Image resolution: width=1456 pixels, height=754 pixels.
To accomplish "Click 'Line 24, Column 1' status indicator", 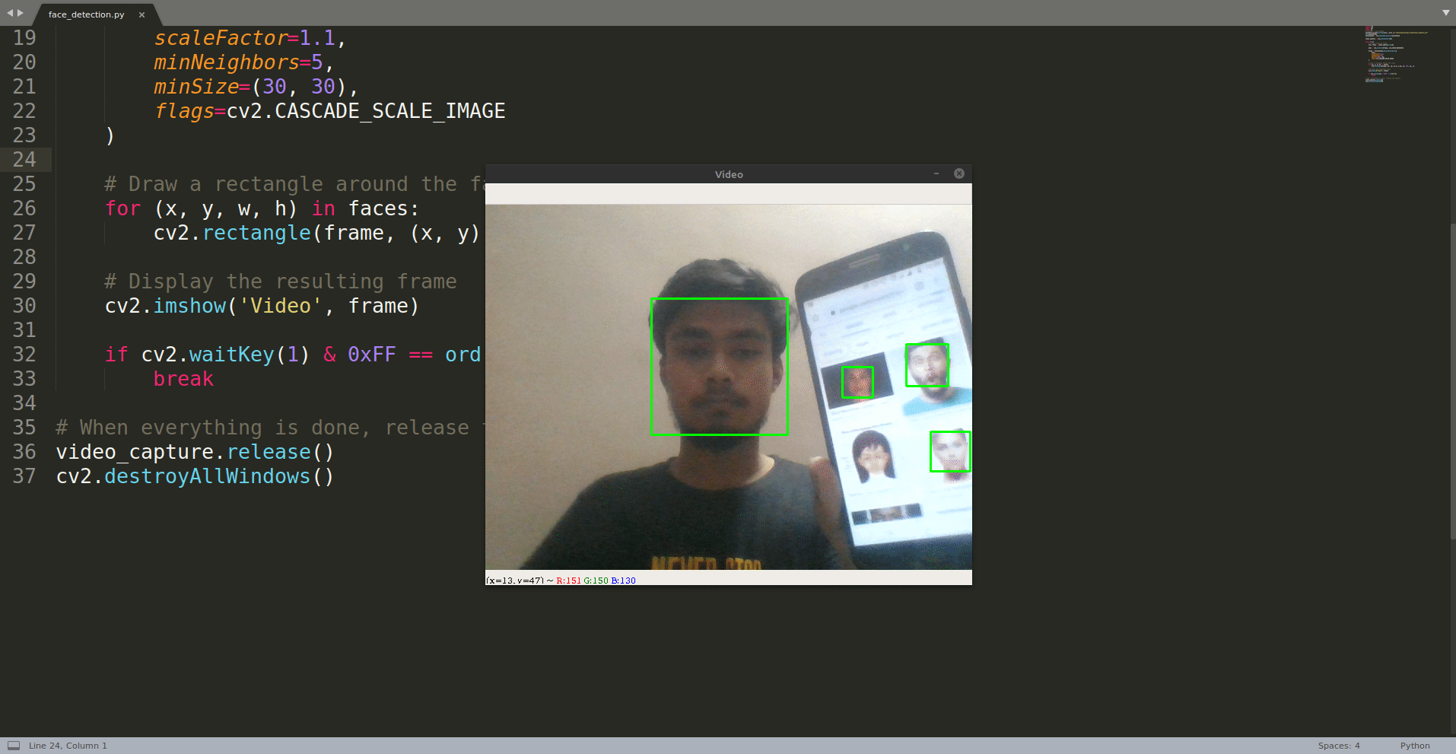I will pyautogui.click(x=67, y=746).
